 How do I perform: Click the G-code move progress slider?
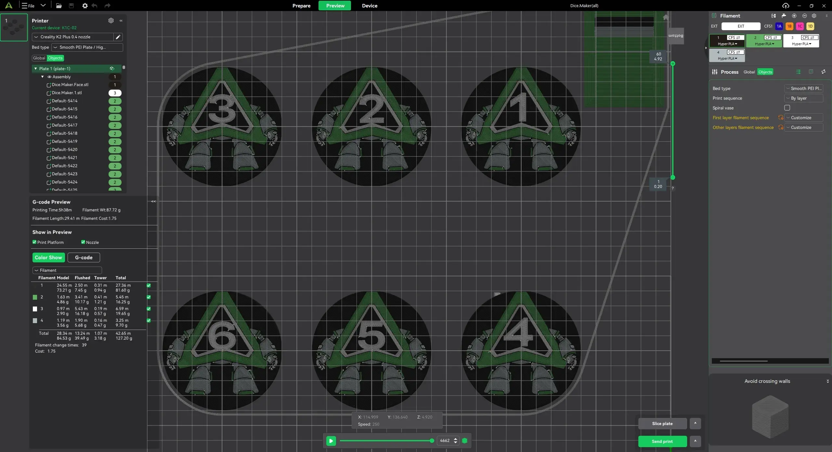click(x=386, y=441)
